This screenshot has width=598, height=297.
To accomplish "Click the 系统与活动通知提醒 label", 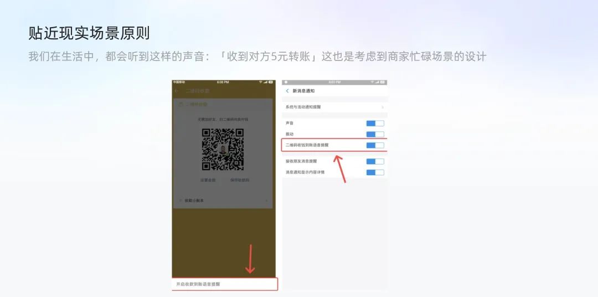I will pyautogui.click(x=303, y=107).
